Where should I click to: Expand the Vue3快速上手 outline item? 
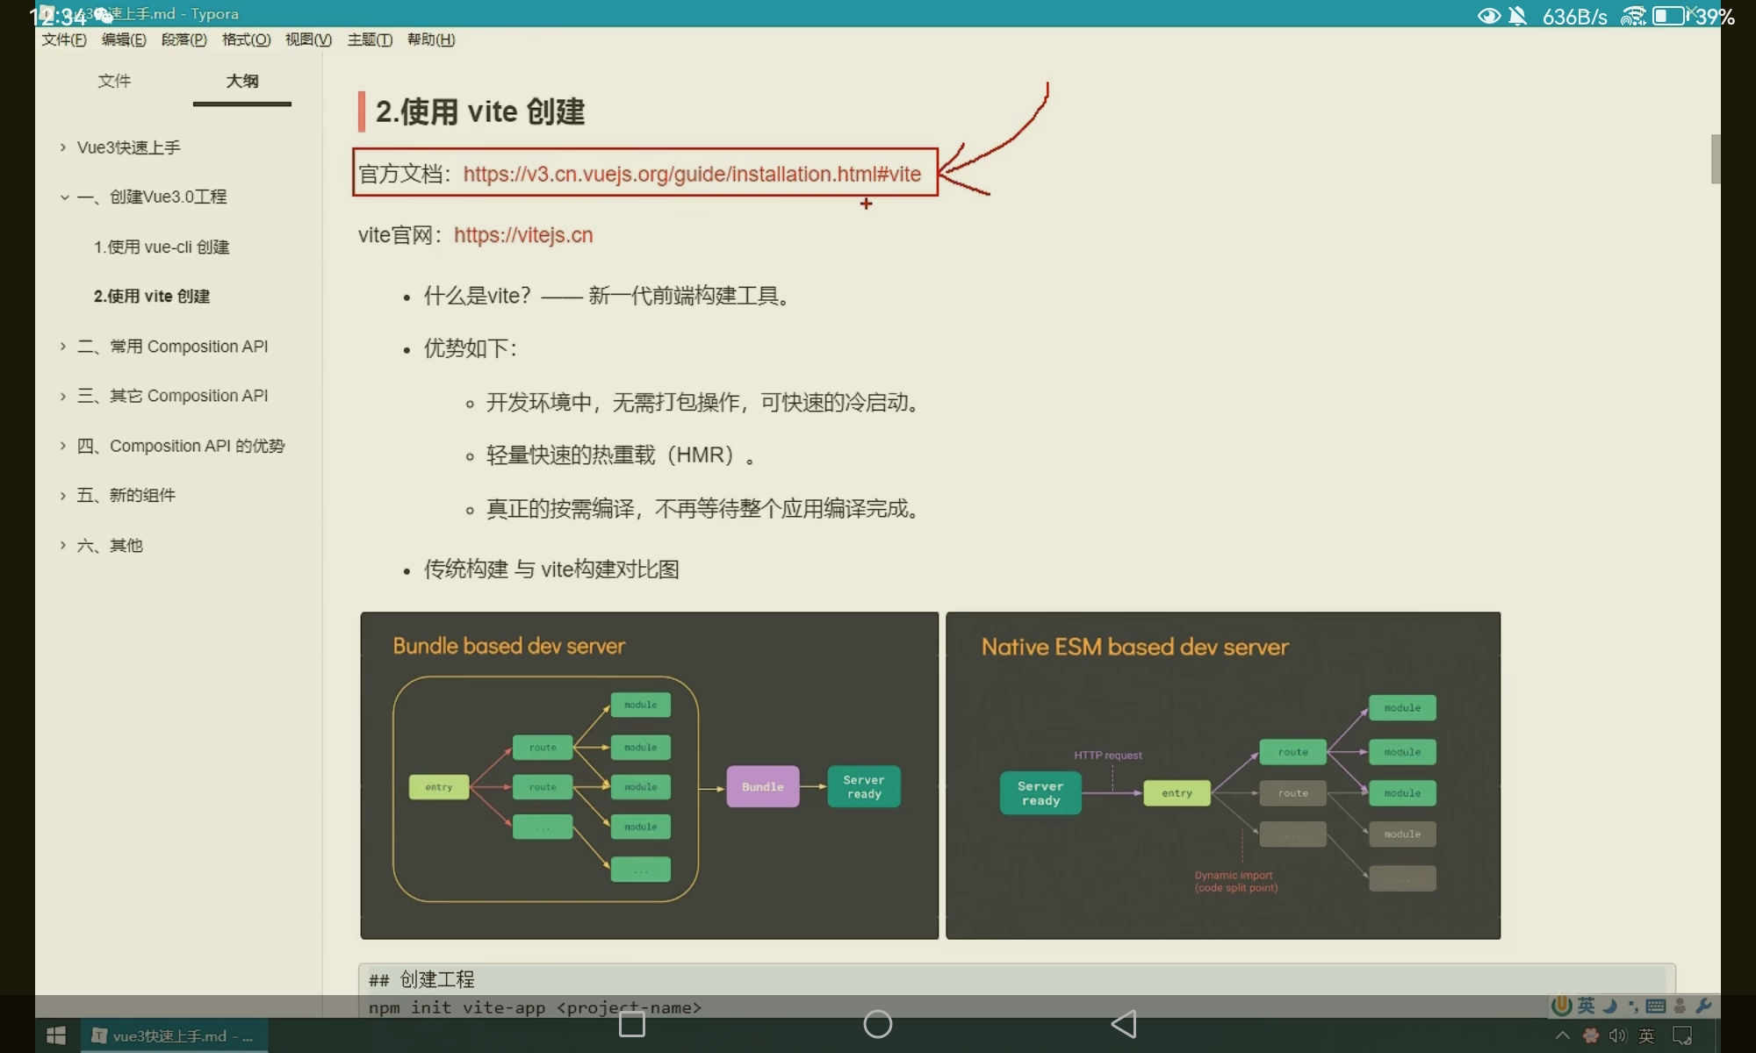coord(63,147)
